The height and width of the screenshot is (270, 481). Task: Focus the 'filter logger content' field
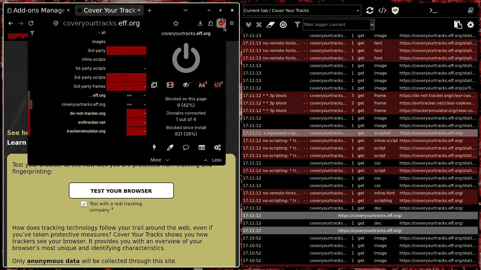click(336, 24)
